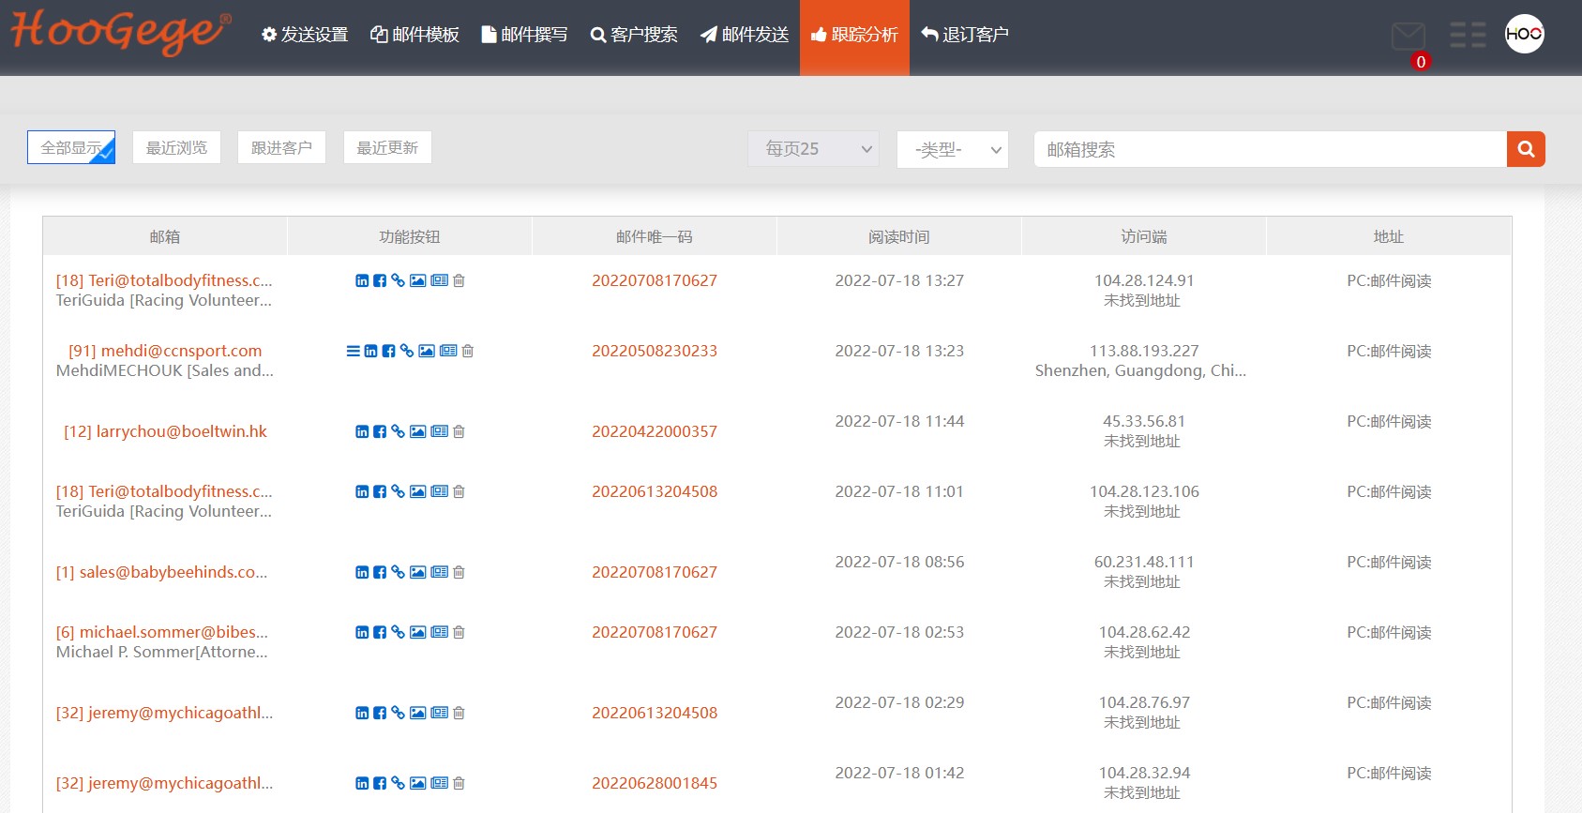Open the mail inbox envelope icon
This screenshot has height=813, width=1582.
click(1408, 37)
